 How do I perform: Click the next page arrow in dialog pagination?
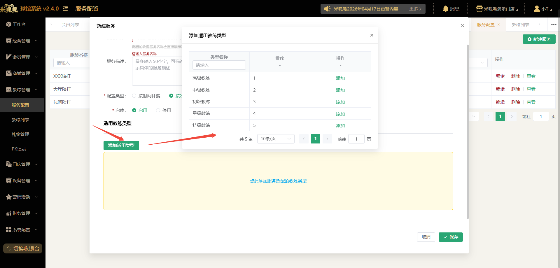pyautogui.click(x=327, y=139)
